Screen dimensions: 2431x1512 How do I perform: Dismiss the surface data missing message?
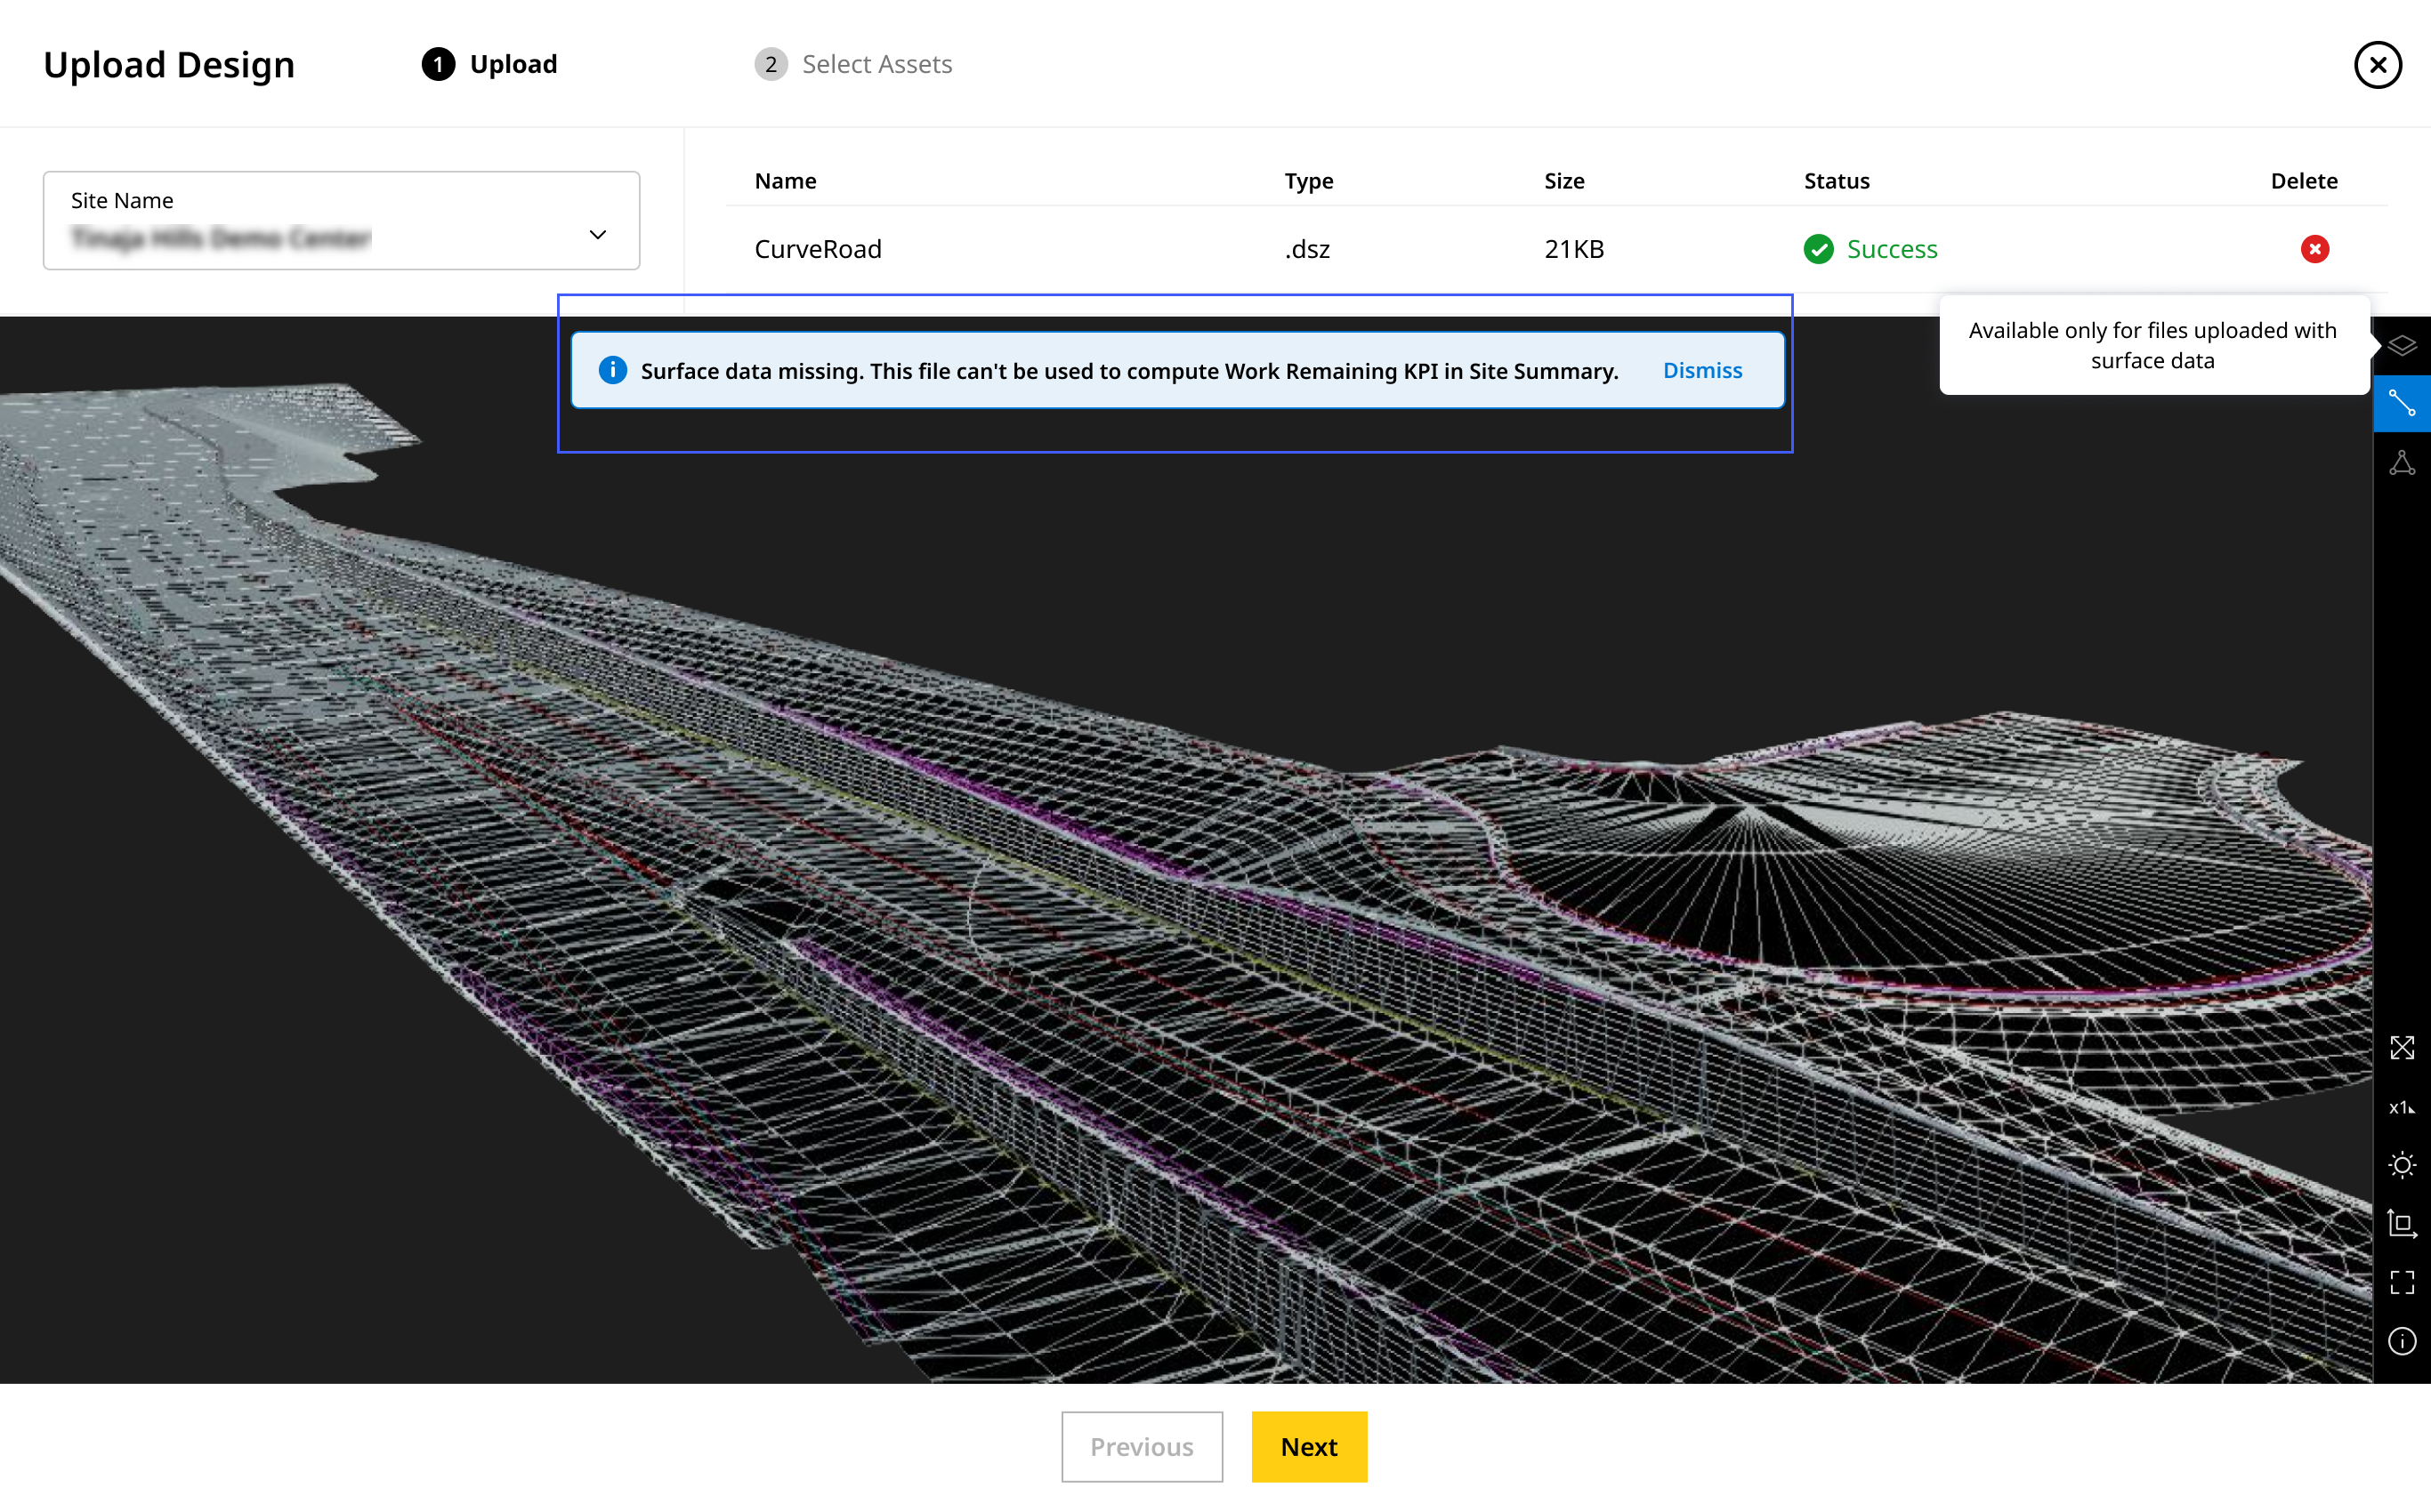pyautogui.click(x=1701, y=371)
